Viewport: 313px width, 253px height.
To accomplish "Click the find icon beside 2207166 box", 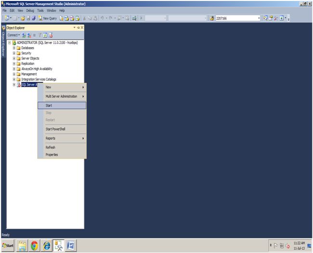I will pos(212,18).
